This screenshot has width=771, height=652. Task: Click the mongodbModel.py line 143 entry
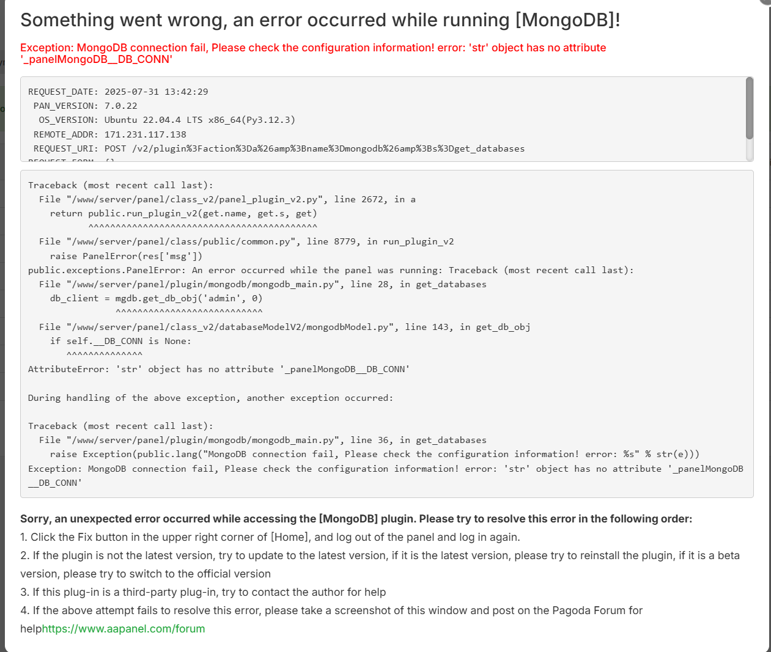[284, 327]
